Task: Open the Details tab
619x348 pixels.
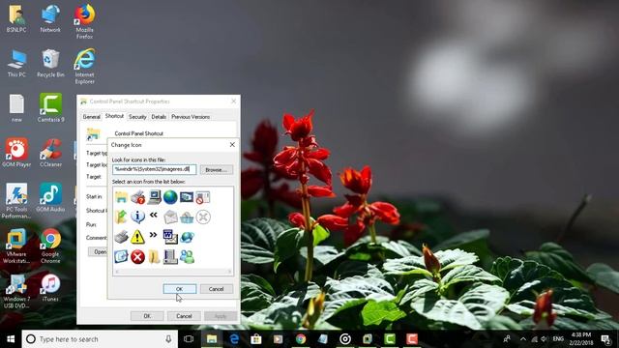Action: (159, 117)
